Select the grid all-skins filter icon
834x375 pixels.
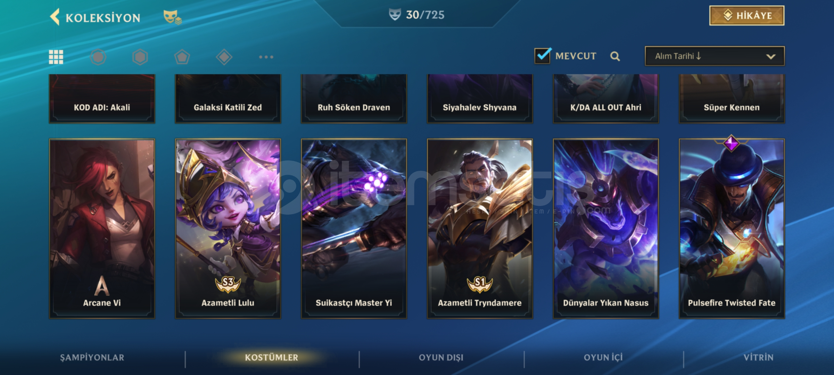(x=56, y=57)
